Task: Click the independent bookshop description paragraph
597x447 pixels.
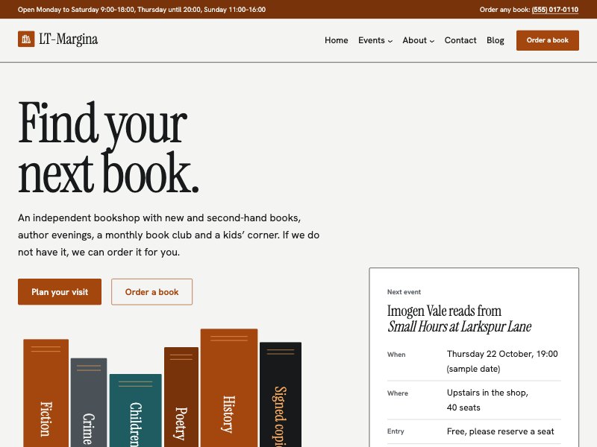Action: pos(169,235)
